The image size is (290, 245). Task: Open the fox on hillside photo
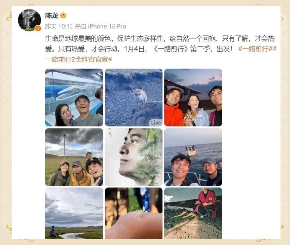click(134, 98)
